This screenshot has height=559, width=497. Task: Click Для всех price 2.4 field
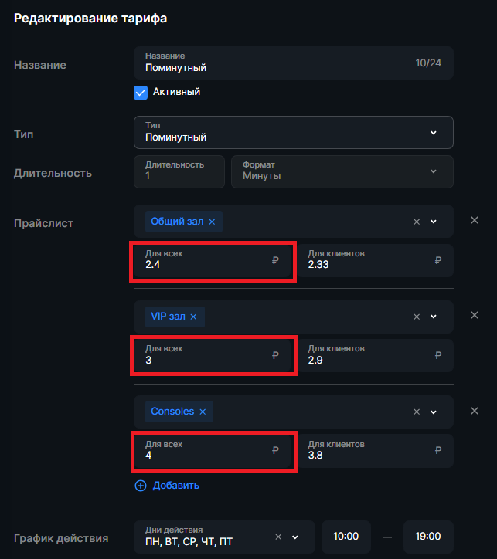213,261
